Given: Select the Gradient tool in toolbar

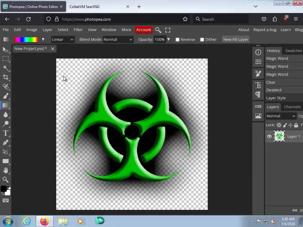Looking at the screenshot, I should pos(6,105).
